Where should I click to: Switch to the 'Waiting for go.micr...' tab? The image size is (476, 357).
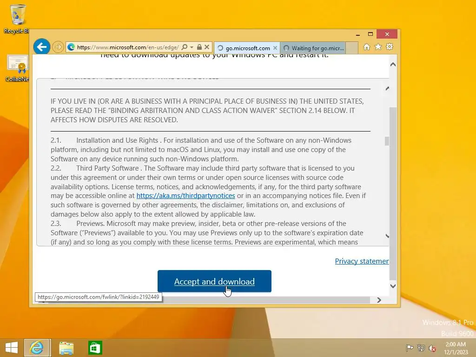(313, 48)
